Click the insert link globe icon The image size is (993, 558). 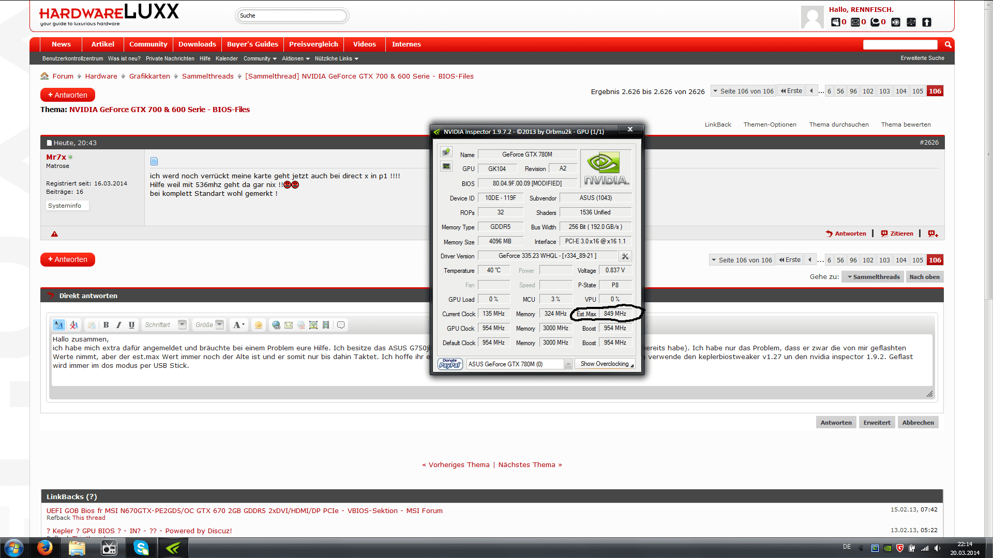(276, 325)
